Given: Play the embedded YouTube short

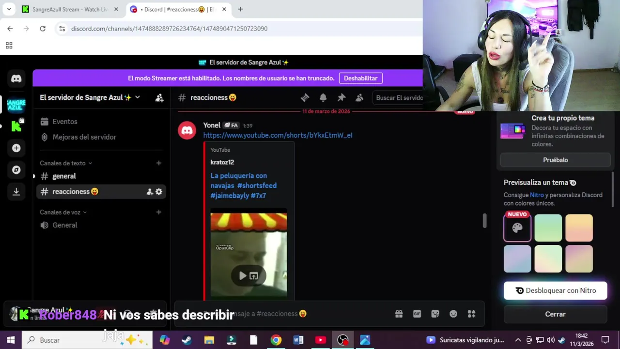Looking at the screenshot, I should [243, 276].
